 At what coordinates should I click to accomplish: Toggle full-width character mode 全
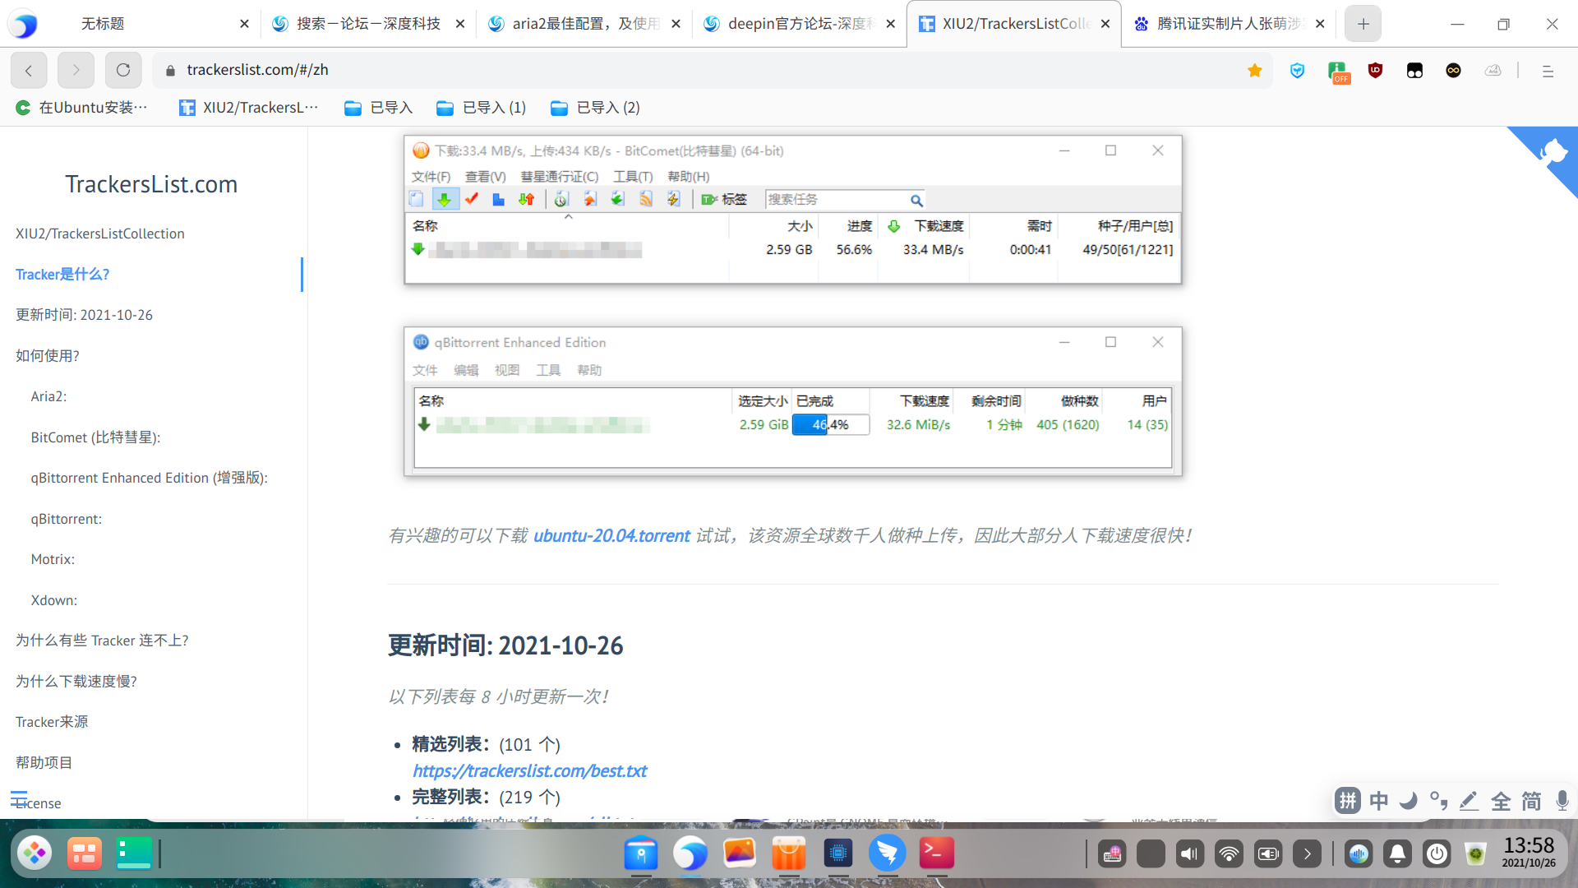point(1501,801)
